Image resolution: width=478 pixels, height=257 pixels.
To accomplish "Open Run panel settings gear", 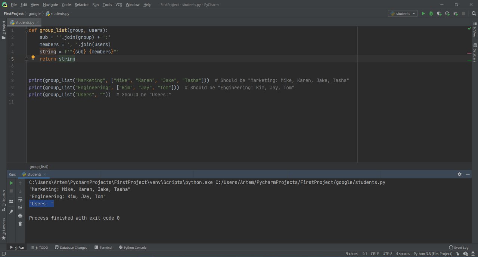I will tap(459, 174).
